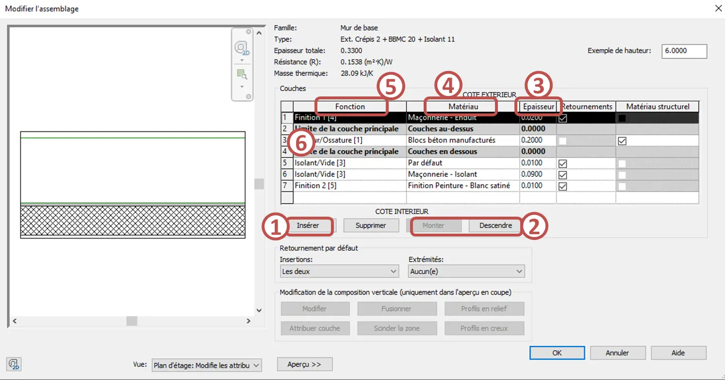Click the Insérer button
The width and height of the screenshot is (725, 380).
(x=308, y=225)
